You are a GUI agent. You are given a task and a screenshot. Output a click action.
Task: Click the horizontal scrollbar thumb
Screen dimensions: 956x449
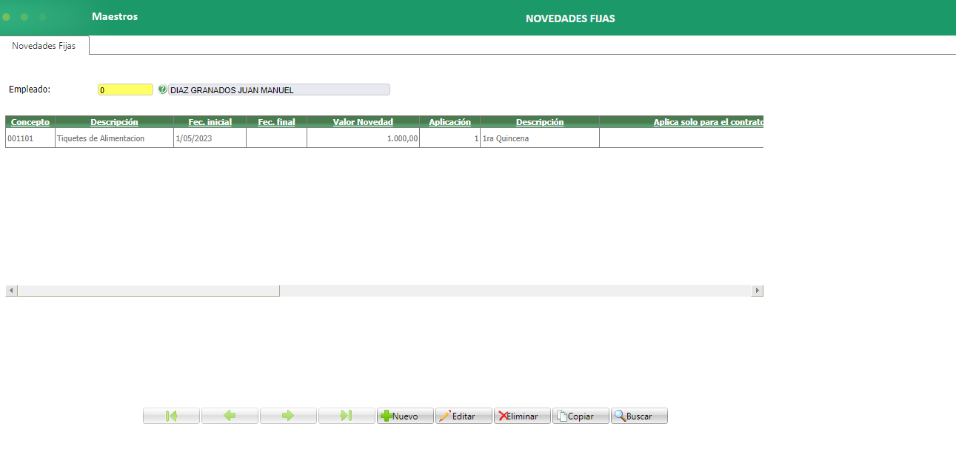click(x=148, y=291)
